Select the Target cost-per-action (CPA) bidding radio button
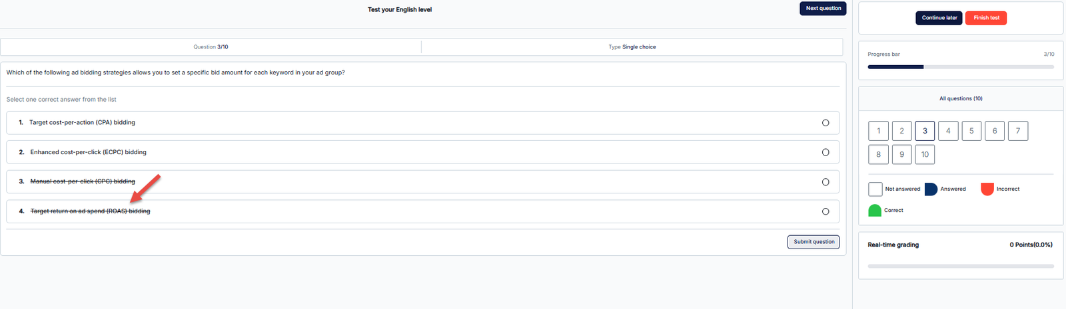The height and width of the screenshot is (309, 1066). pos(825,123)
